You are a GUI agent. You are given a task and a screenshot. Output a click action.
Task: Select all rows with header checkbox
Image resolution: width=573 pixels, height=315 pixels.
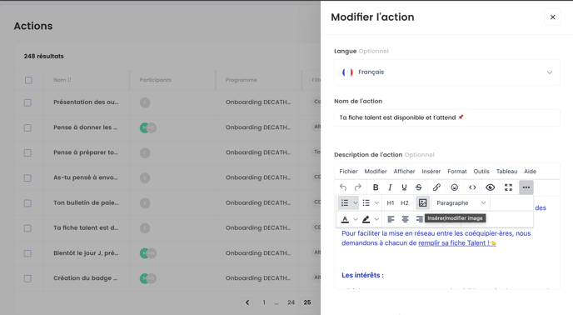click(x=28, y=80)
